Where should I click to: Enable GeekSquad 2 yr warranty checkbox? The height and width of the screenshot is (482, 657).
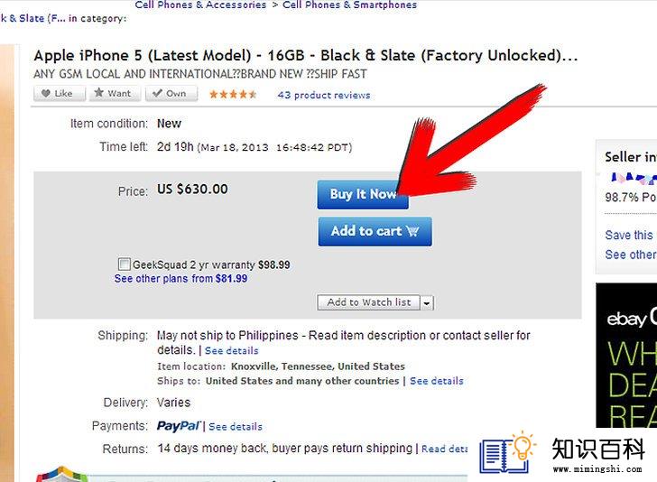click(x=124, y=264)
